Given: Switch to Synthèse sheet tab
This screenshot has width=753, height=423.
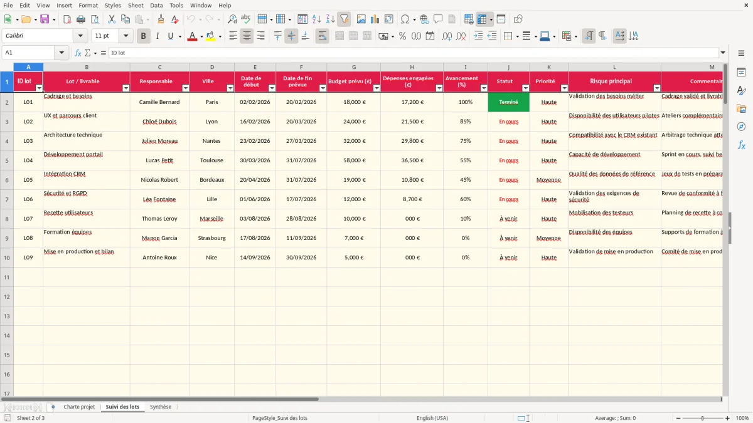Looking at the screenshot, I should [x=161, y=407].
